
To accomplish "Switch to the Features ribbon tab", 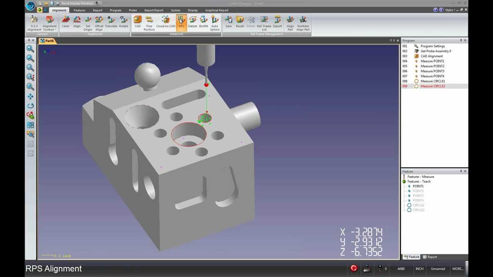I will click(79, 10).
